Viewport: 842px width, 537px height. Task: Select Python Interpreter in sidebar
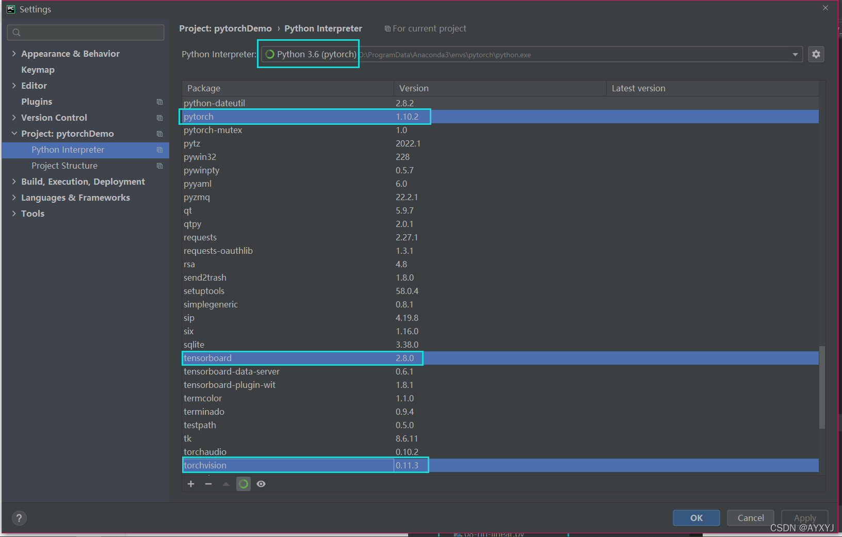click(x=86, y=150)
